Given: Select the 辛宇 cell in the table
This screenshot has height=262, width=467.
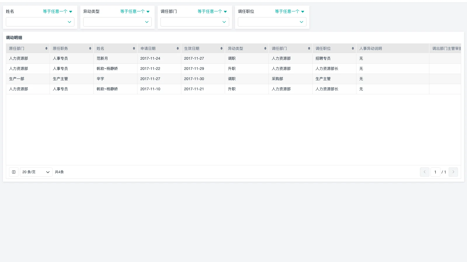Looking at the screenshot, I should (x=101, y=79).
